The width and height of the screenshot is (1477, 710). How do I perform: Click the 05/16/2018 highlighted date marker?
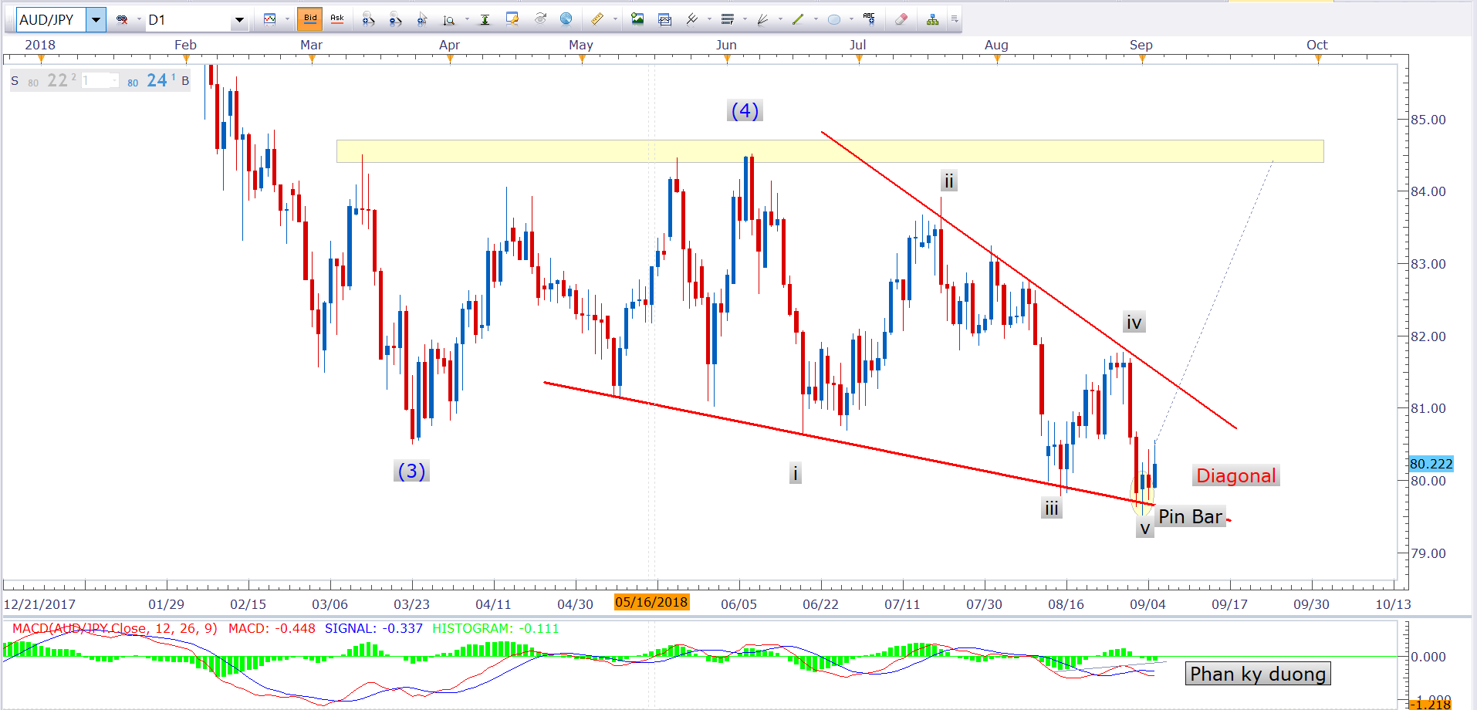651,603
